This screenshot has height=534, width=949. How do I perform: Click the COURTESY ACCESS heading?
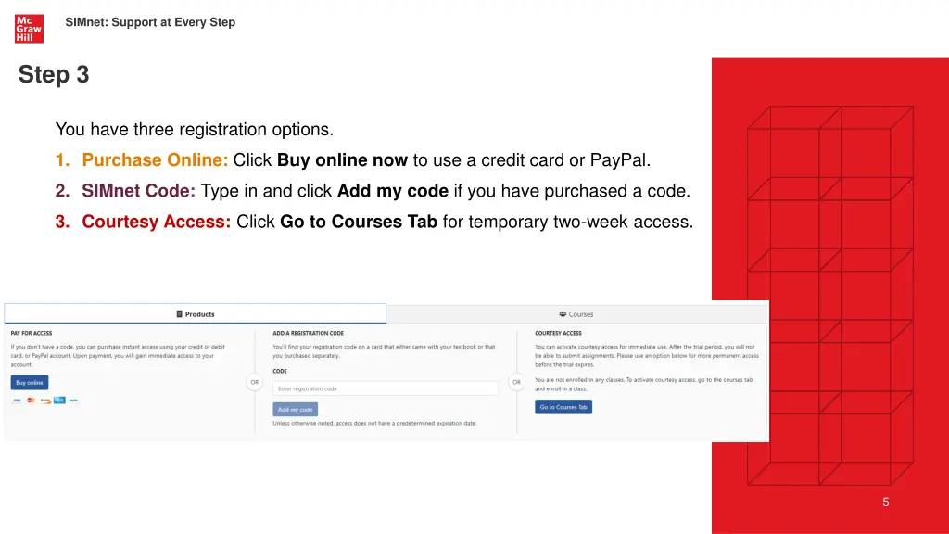(558, 333)
